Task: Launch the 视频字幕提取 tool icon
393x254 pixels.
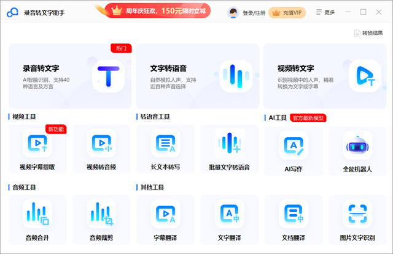Action: point(37,143)
